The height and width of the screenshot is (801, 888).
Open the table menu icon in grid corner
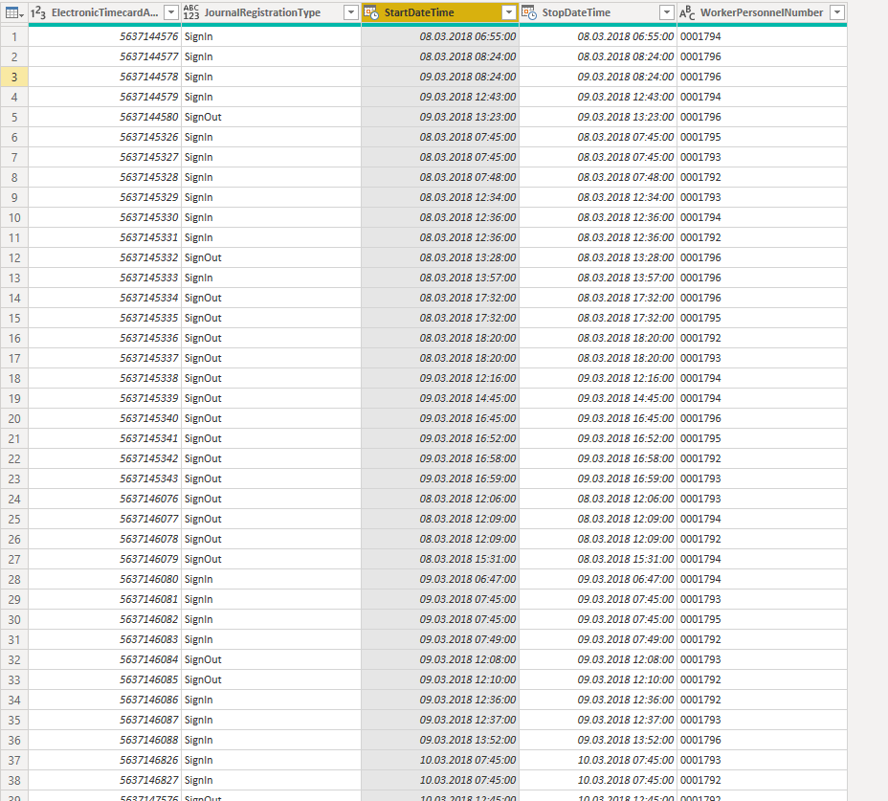[x=14, y=12]
